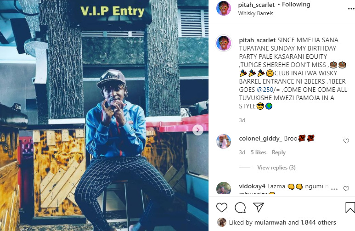
Task: Like the post with heart icon
Action: pyautogui.click(x=222, y=208)
